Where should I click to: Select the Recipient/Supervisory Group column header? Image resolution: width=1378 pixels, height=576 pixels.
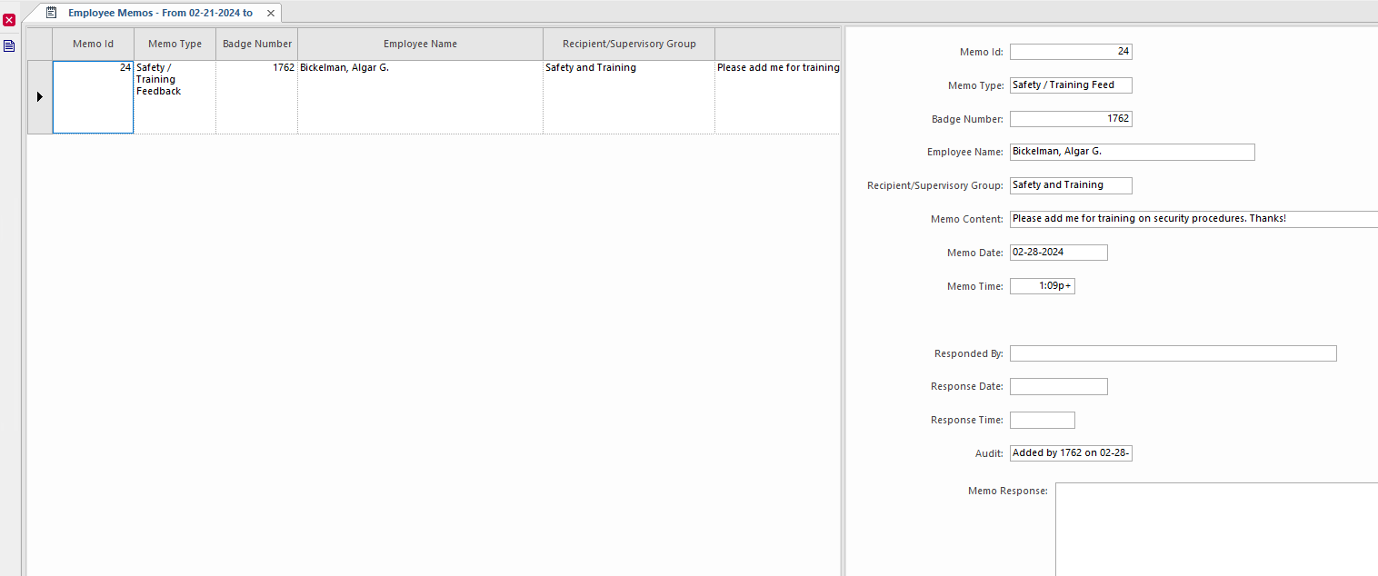coord(629,43)
